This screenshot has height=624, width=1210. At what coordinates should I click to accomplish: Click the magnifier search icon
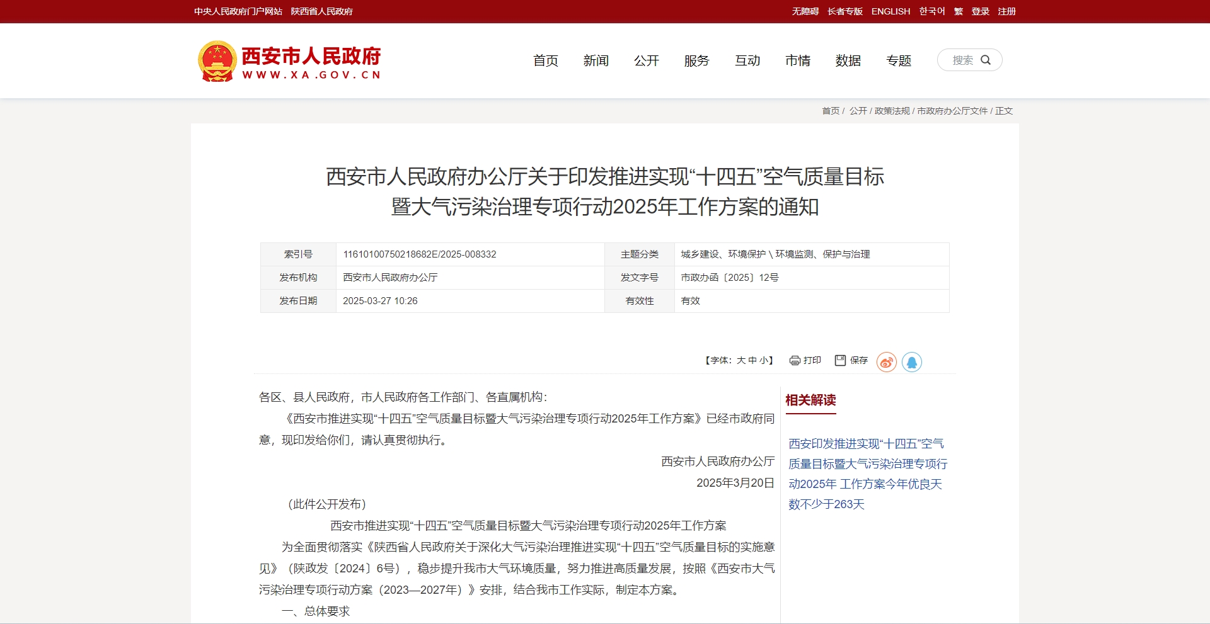(986, 60)
